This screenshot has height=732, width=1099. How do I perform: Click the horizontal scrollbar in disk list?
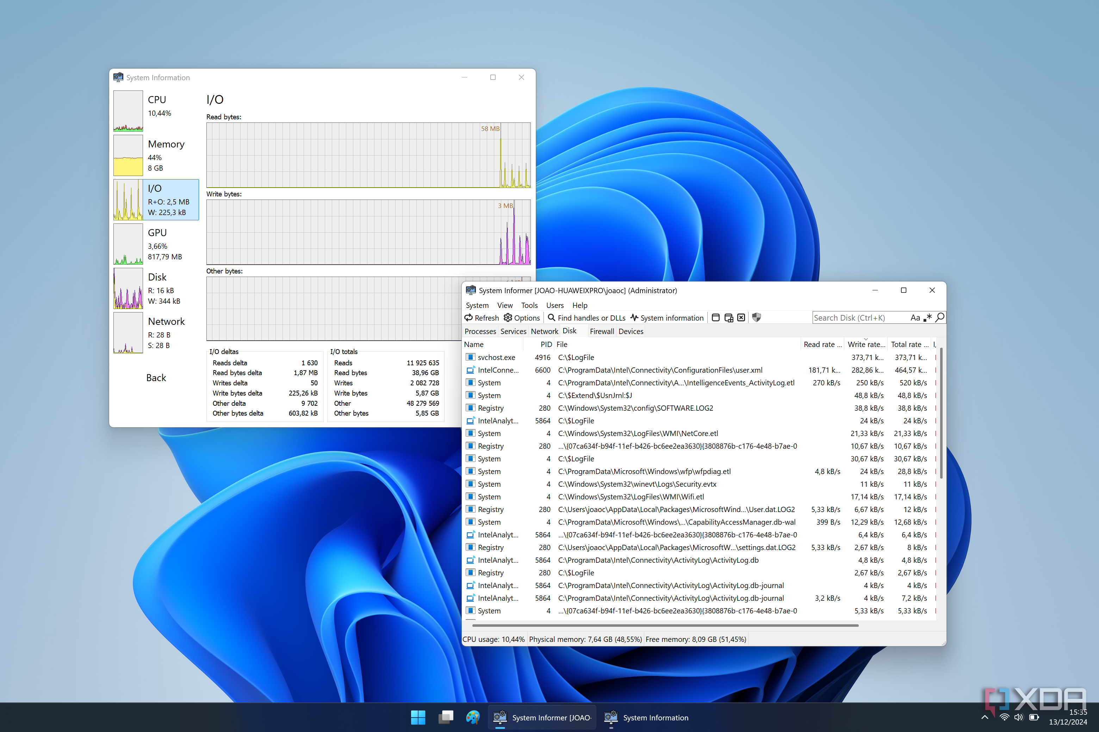click(x=665, y=625)
